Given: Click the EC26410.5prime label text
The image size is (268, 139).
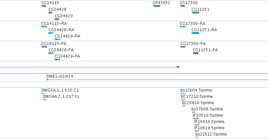Looking at the screenshot, I should 198,103.
